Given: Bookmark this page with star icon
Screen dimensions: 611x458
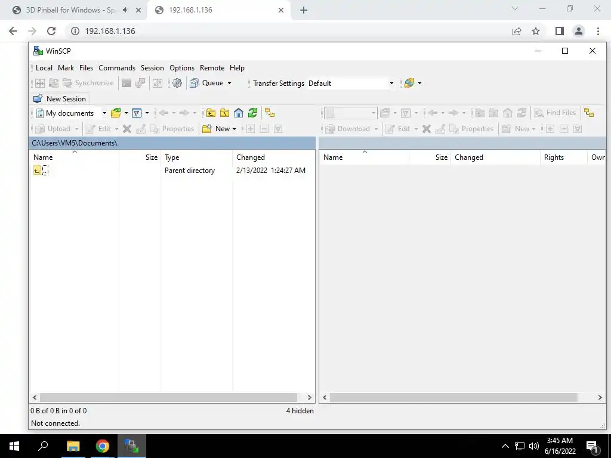Looking at the screenshot, I should (x=536, y=31).
